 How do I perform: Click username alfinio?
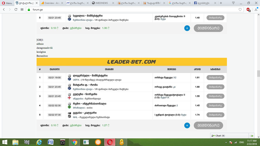tap(40, 44)
